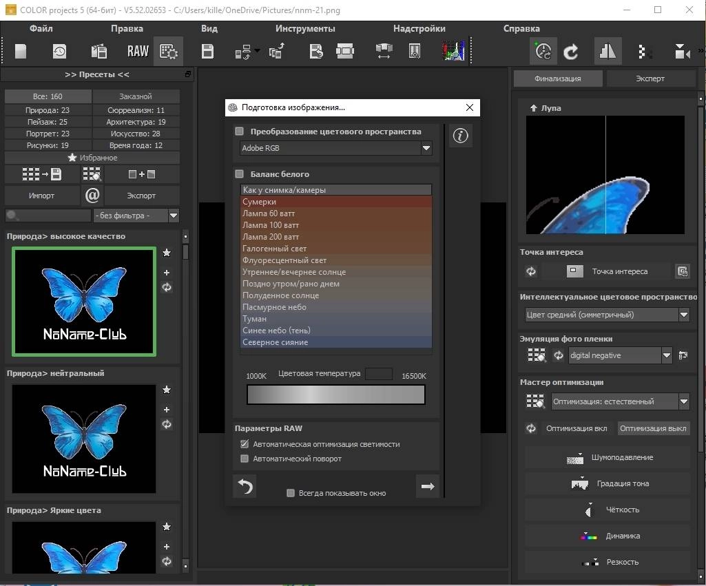Select the Сумерки white balance preset
Screen dimensions: 706x586
point(336,202)
